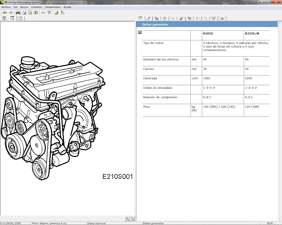The height and width of the screenshot is (225, 282).
Task: Click the right pane scrollbar up arrow
Action: pos(280,23)
